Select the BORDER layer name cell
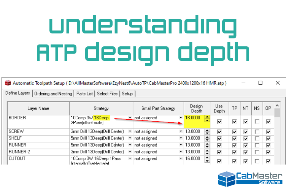 38,122
